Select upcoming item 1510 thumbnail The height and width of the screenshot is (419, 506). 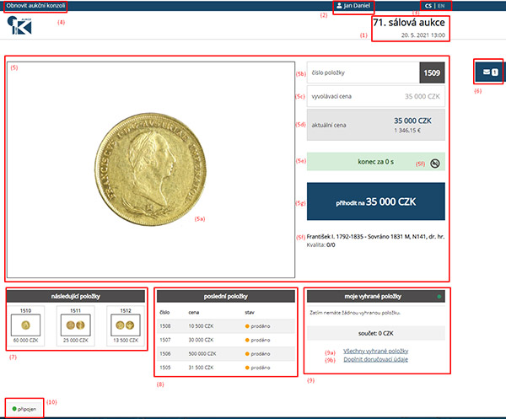coord(26,325)
